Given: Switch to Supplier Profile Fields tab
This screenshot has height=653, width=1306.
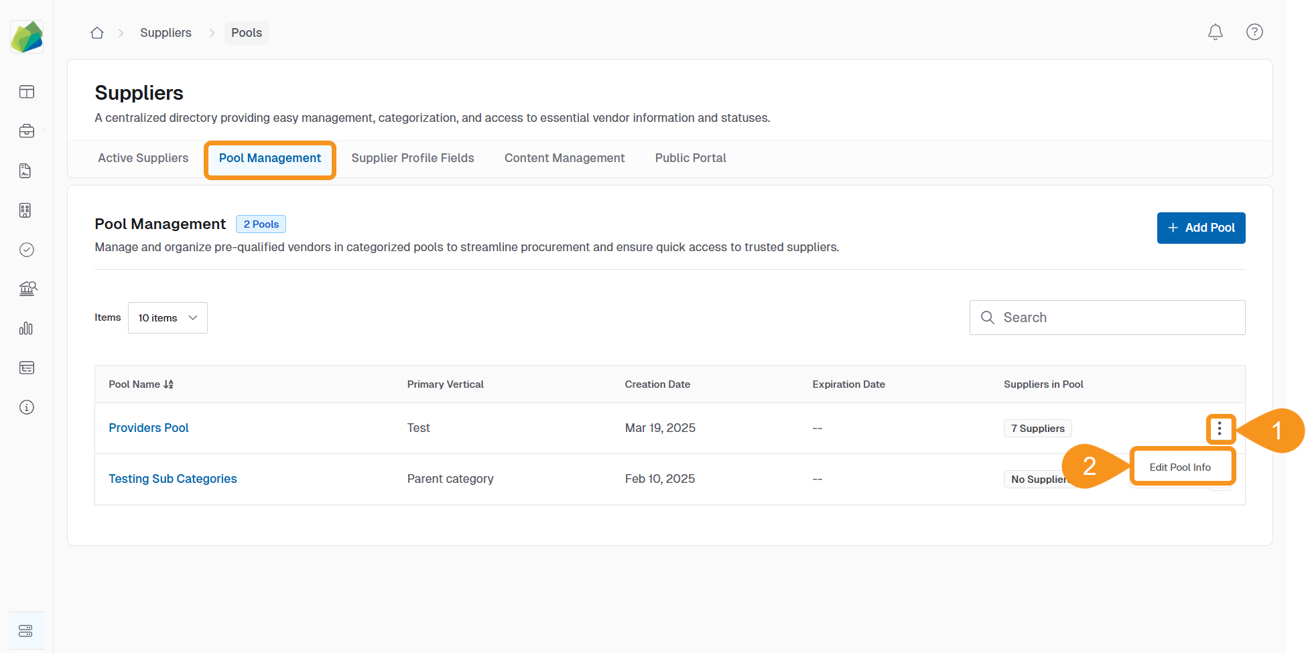Looking at the screenshot, I should click(412, 158).
